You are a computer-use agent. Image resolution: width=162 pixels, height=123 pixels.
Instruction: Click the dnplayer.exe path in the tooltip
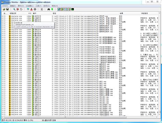pos(34,27)
